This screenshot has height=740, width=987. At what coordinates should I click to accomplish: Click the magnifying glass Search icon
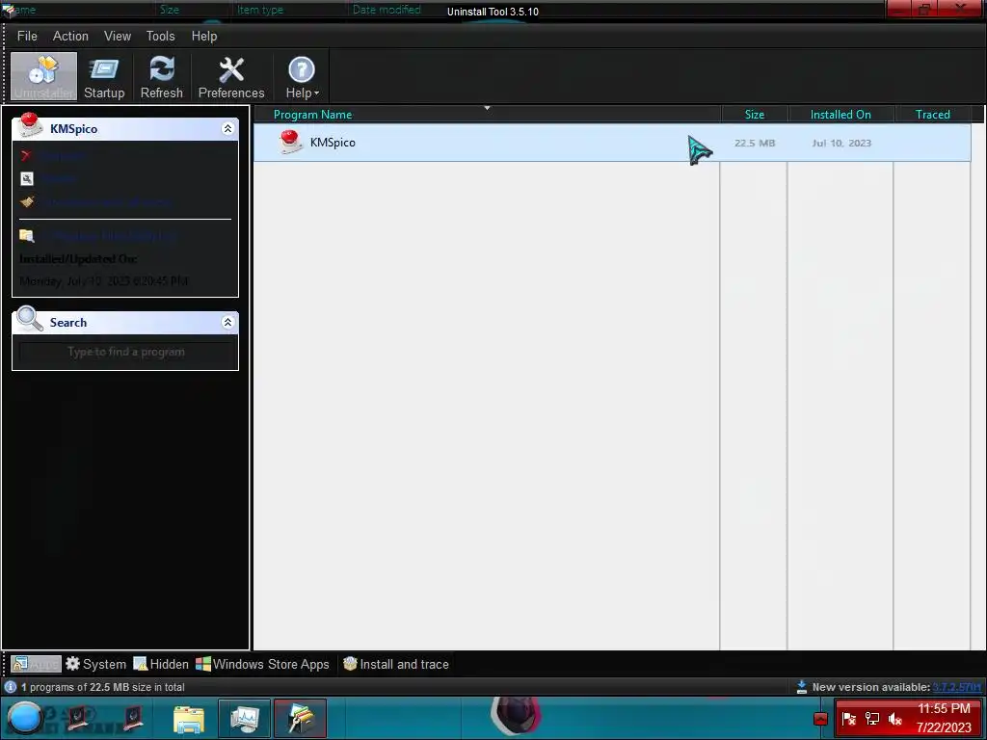click(x=30, y=319)
